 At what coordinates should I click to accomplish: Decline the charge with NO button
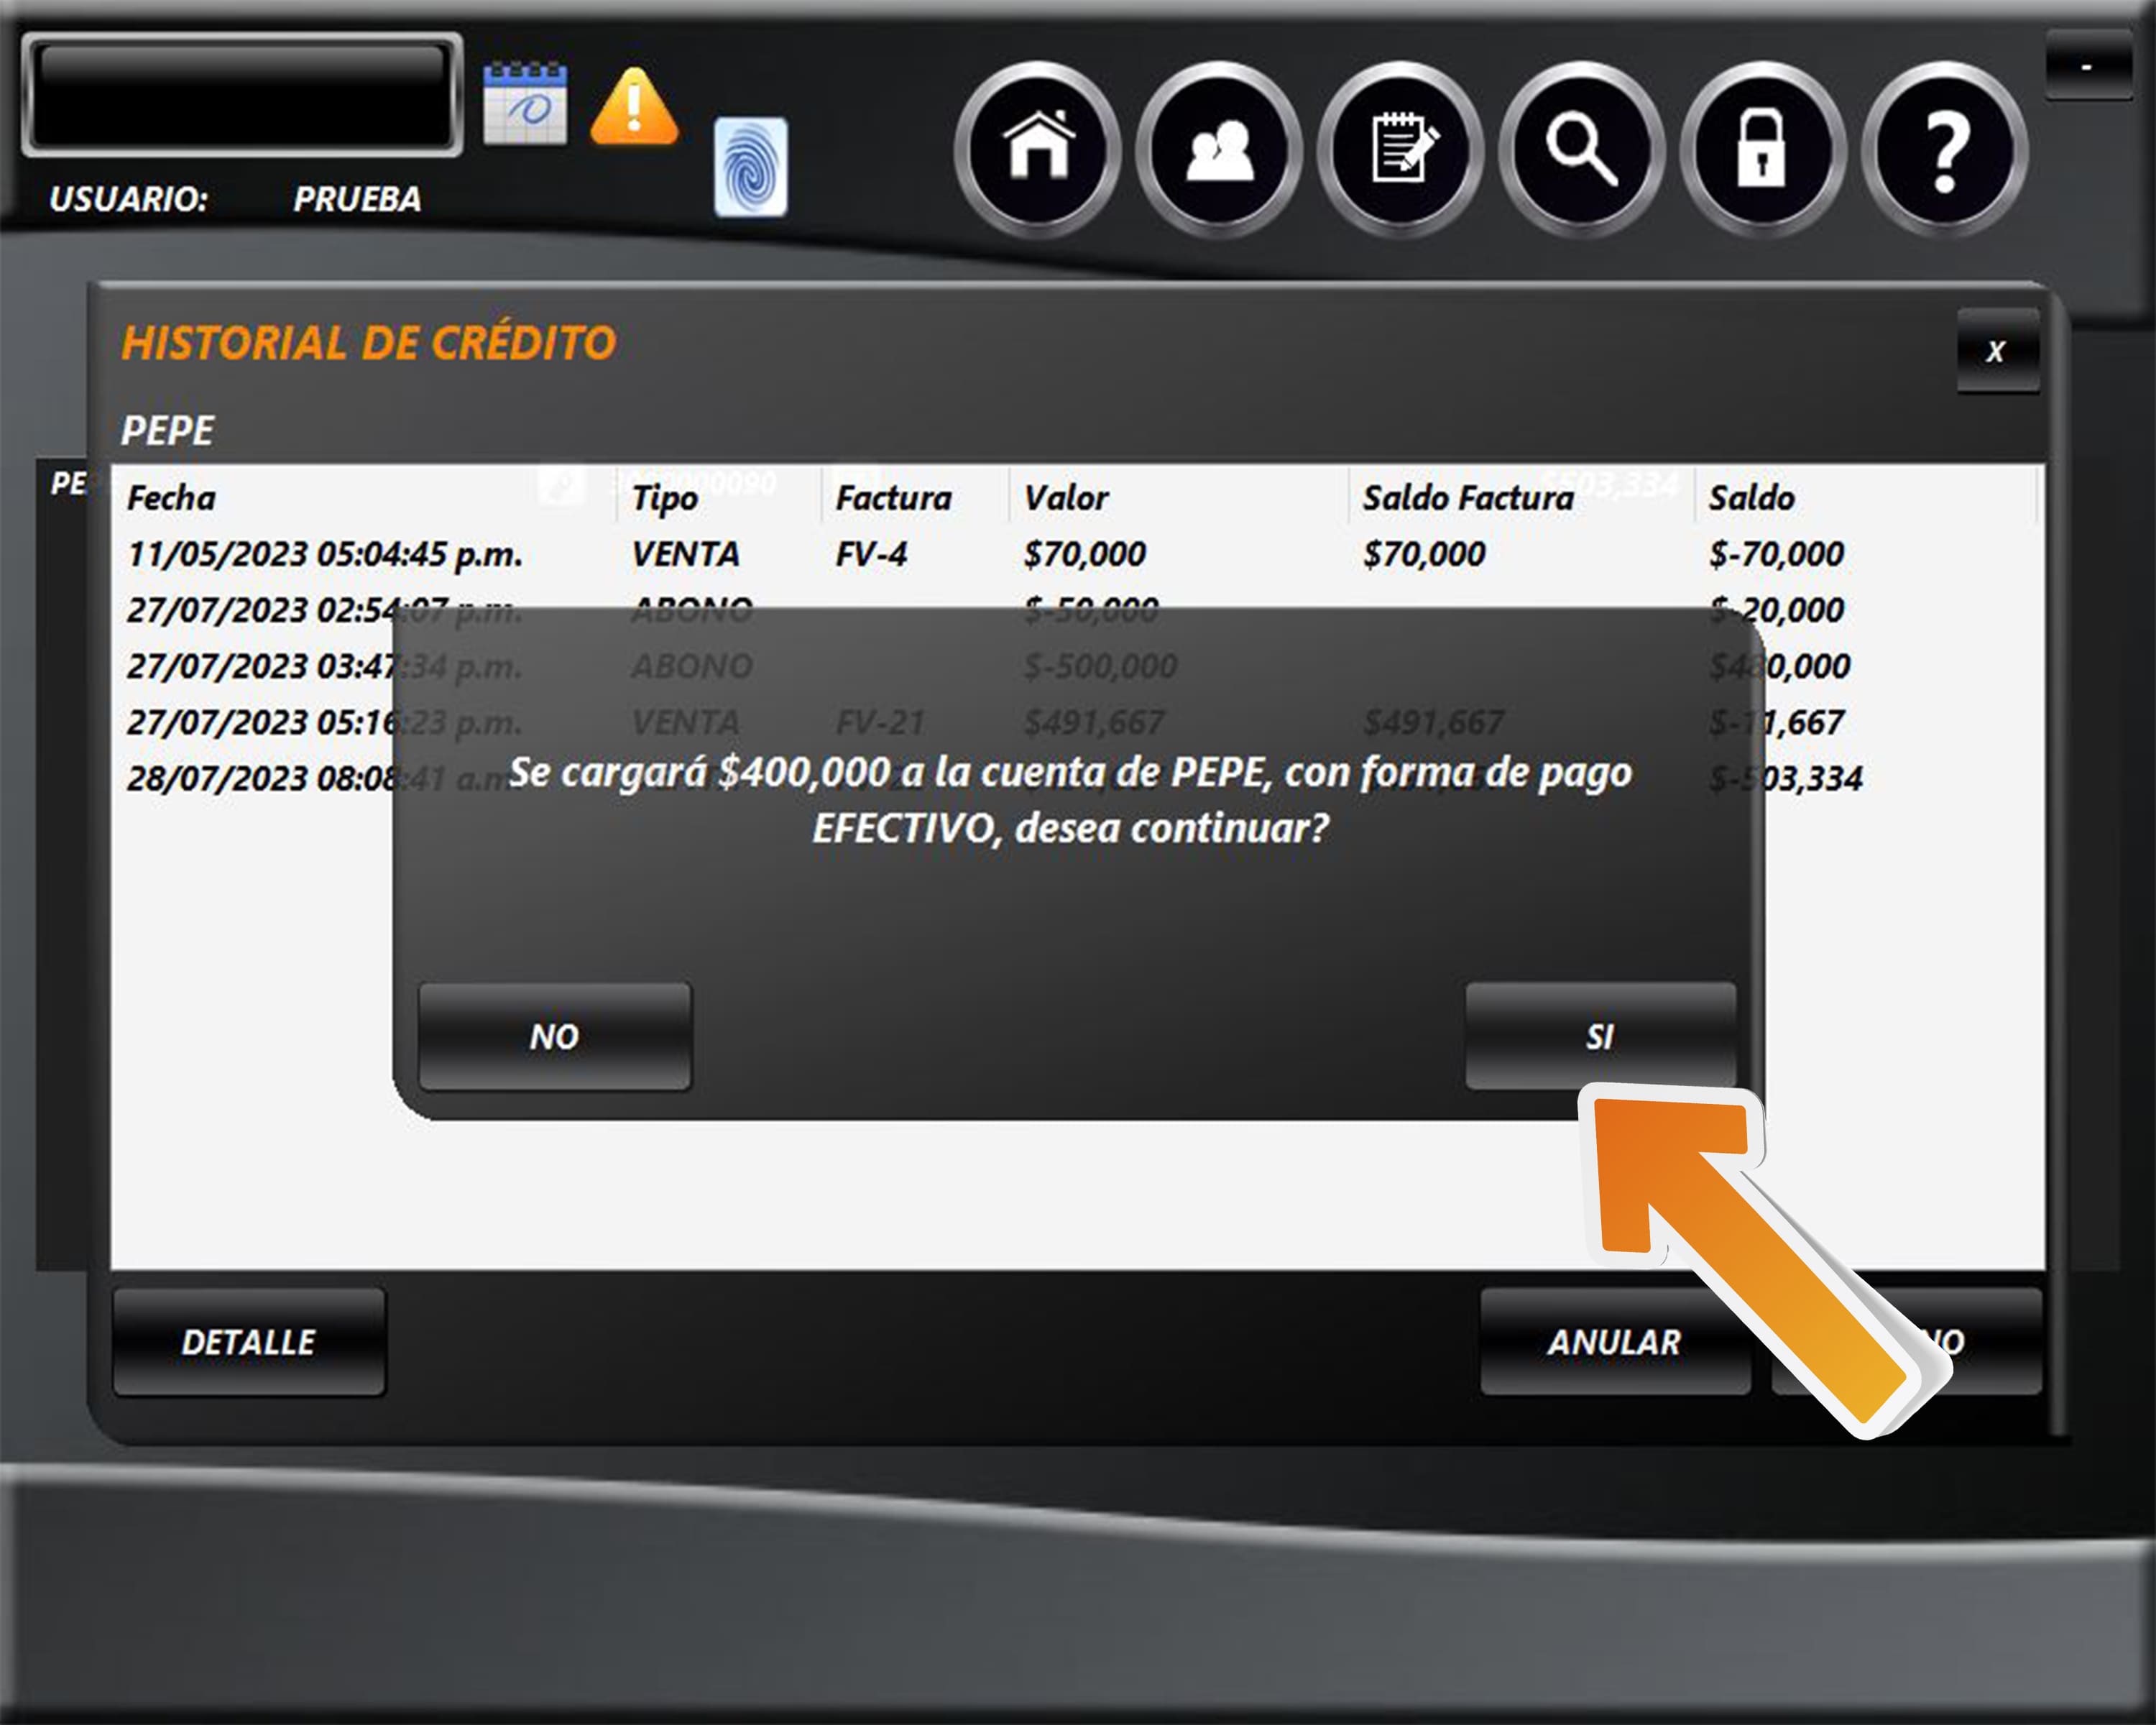tap(554, 1036)
